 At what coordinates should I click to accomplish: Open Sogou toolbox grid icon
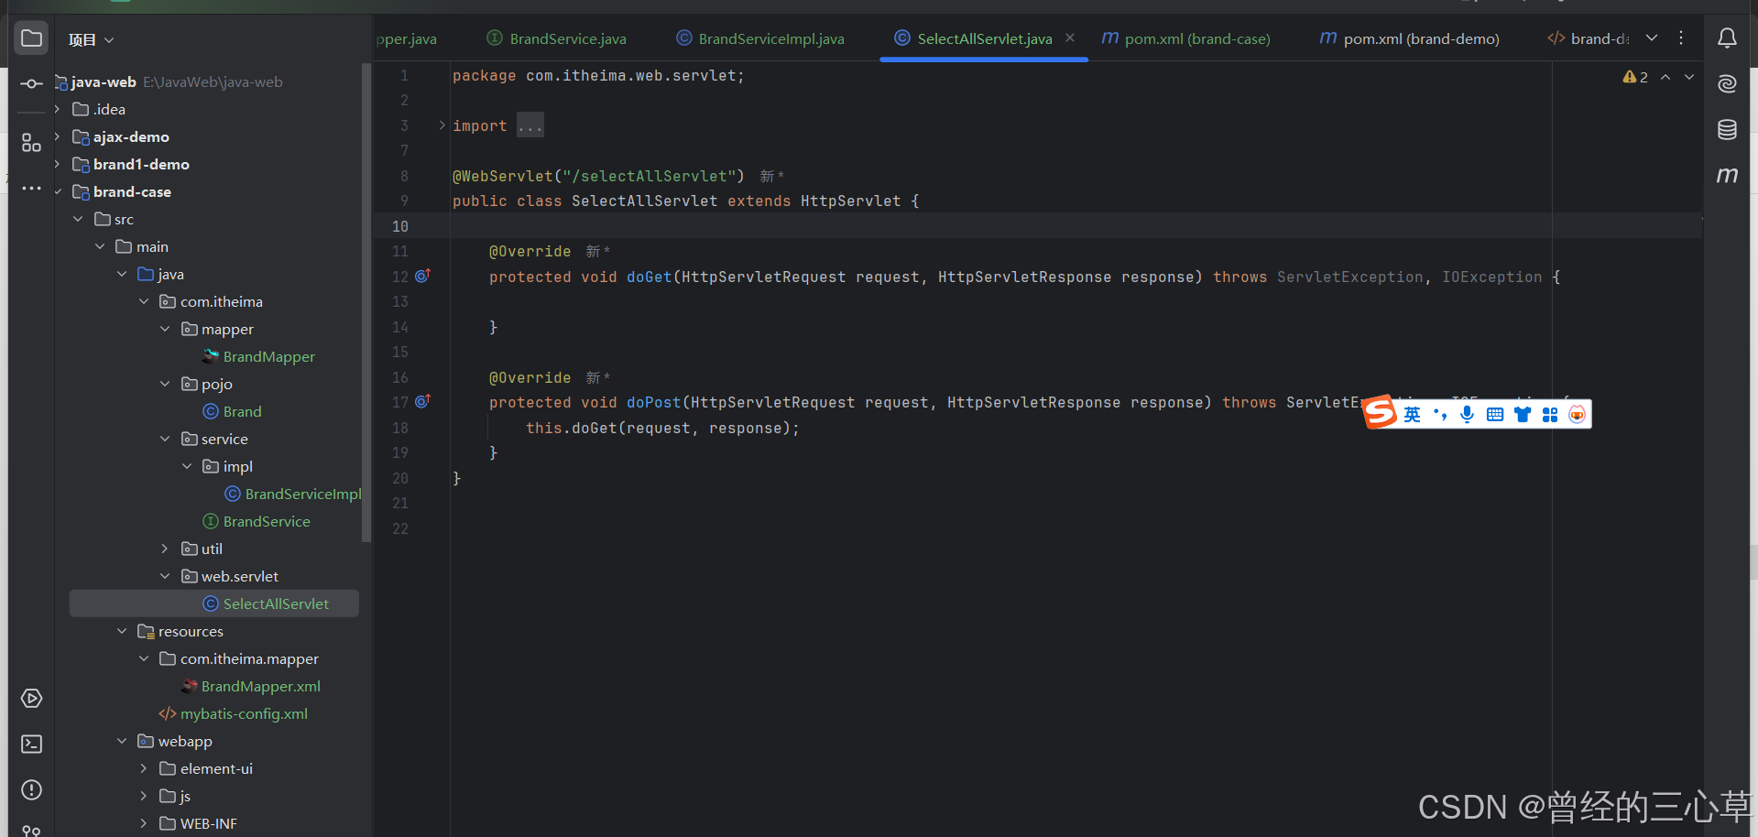pos(1550,415)
